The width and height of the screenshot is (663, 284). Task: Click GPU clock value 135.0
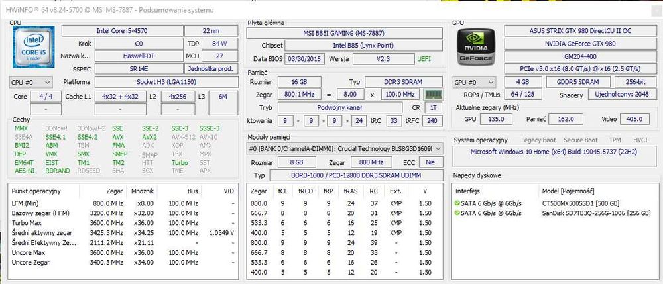click(x=496, y=119)
